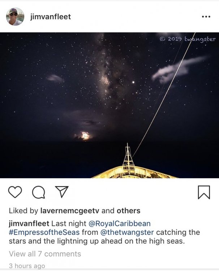Screen dimensions: 219x271
Task: Share post using the paper plane icon
Action: pyautogui.click(x=62, y=192)
